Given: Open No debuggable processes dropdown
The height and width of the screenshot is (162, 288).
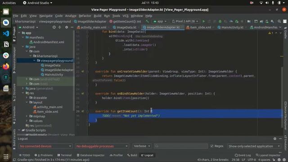Looking at the screenshot, I should click(102, 146).
